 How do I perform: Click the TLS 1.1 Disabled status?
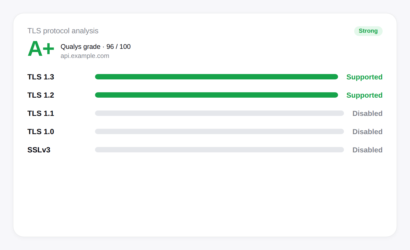(x=367, y=113)
